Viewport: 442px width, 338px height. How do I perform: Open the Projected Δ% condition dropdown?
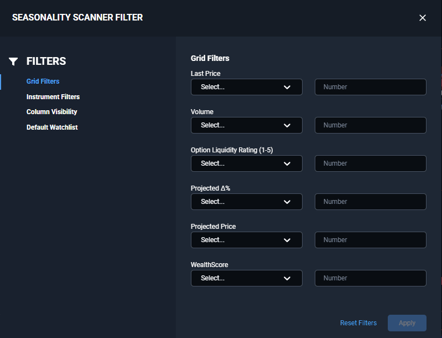[246, 202]
